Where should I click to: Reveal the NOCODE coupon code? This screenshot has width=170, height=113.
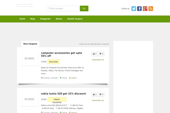[x=54, y=62]
